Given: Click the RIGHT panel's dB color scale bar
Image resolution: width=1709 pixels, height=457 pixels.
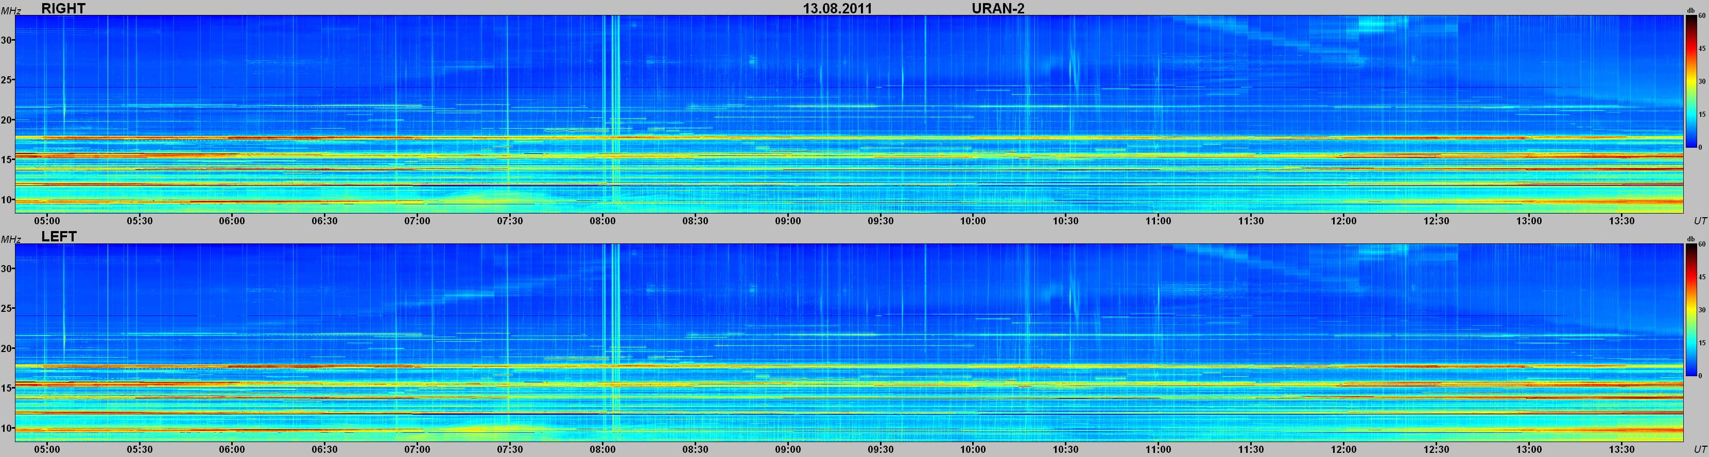Looking at the screenshot, I should tap(1690, 80).
